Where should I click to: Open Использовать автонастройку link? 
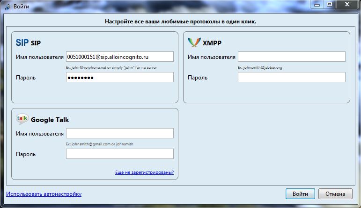44,194
